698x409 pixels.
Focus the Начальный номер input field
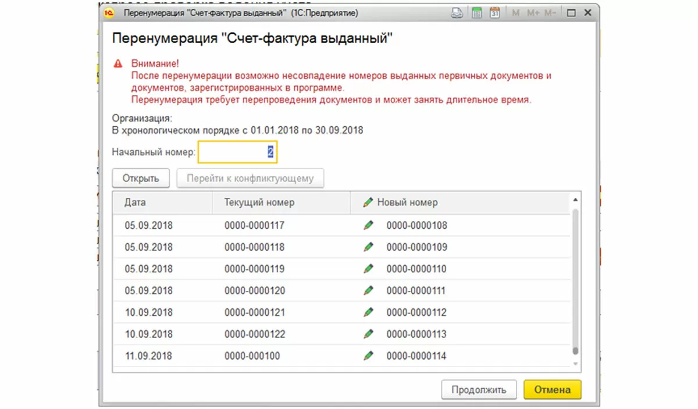click(237, 152)
